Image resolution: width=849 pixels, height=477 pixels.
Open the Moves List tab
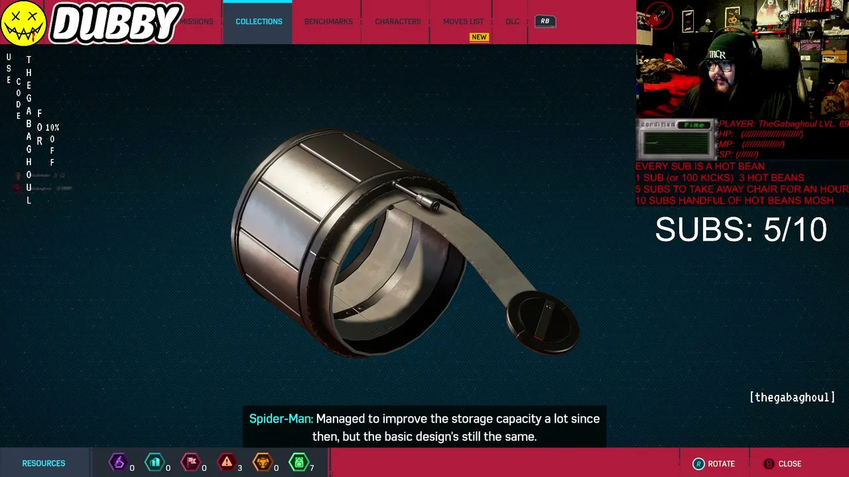[x=464, y=21]
